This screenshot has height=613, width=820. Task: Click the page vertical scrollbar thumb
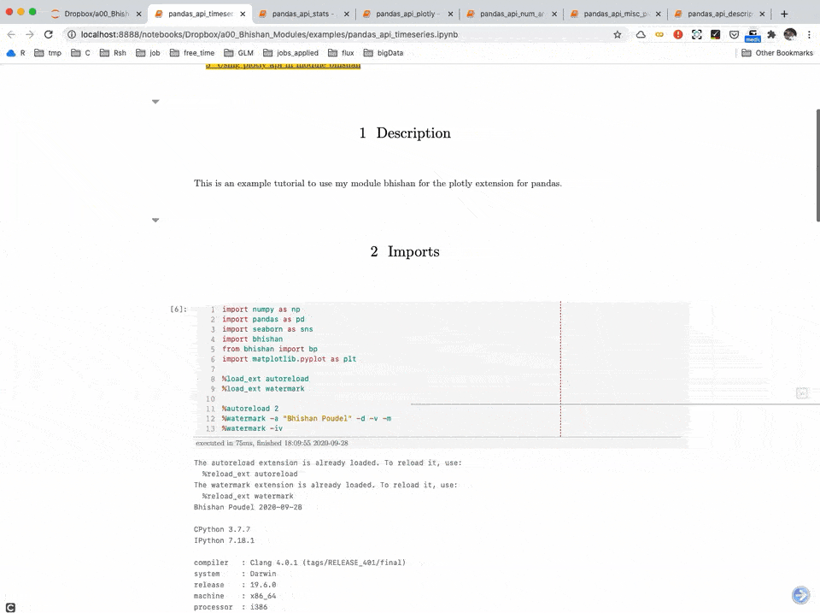(817, 165)
